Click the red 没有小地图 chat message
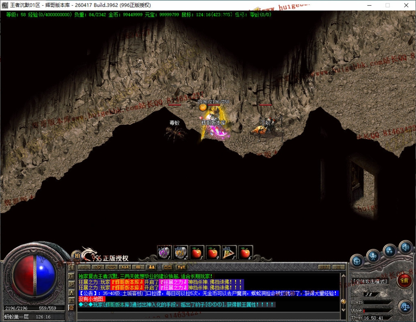Screen dimensions: 416x322 coord(91,299)
